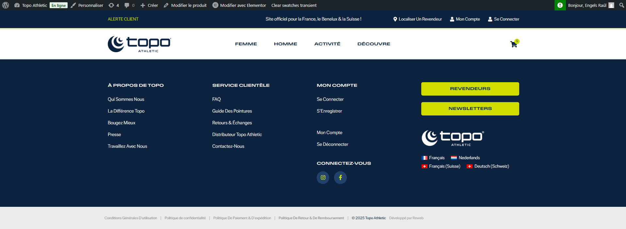This screenshot has height=229, width=626.
Task: Open the ACTIVITÉ navigation menu
Action: click(x=327, y=44)
